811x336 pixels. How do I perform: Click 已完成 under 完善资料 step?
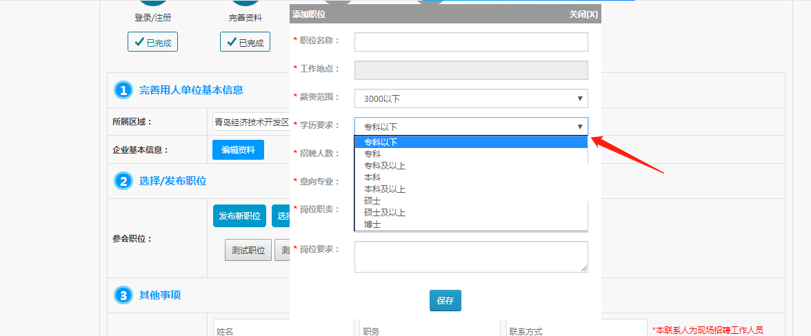click(245, 42)
